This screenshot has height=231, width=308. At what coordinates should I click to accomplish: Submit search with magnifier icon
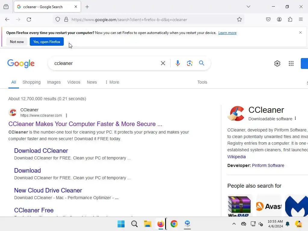pos(202,63)
